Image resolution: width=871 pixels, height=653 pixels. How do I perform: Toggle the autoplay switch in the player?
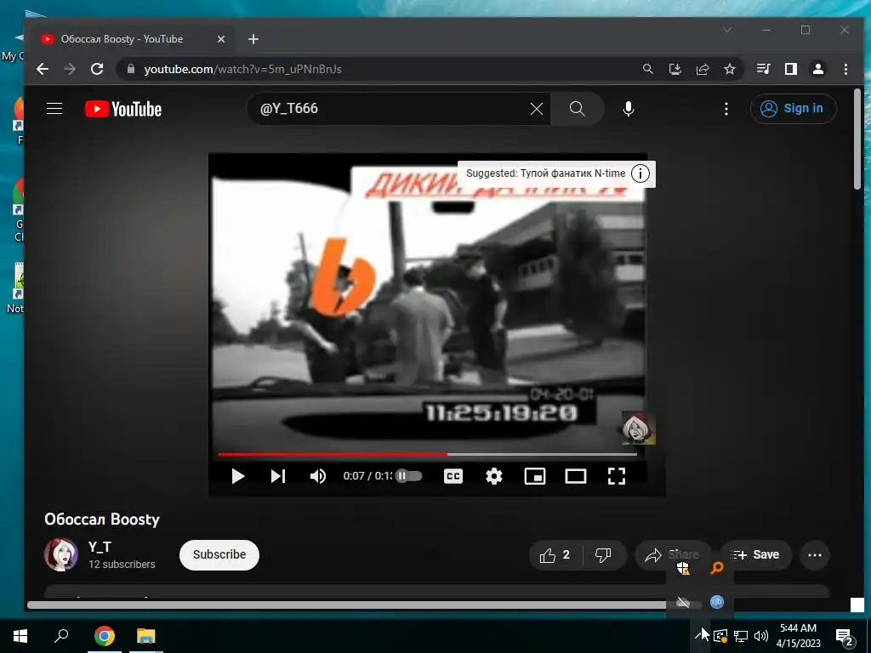[x=408, y=476]
